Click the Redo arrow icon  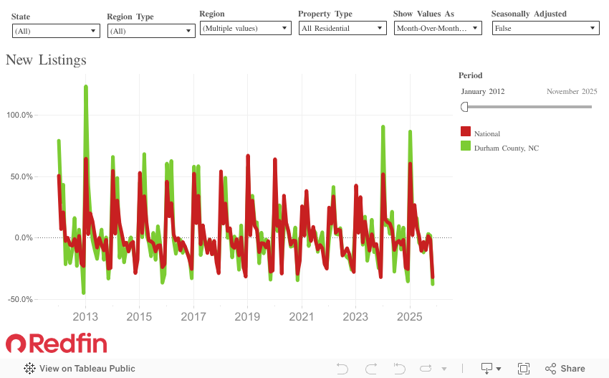tap(371, 368)
